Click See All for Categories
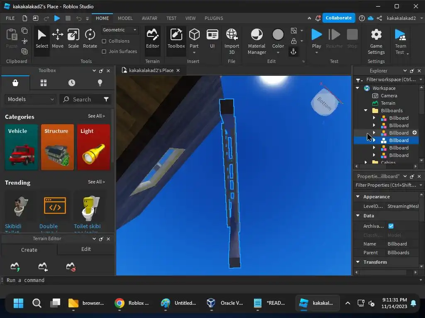 [x=96, y=116]
